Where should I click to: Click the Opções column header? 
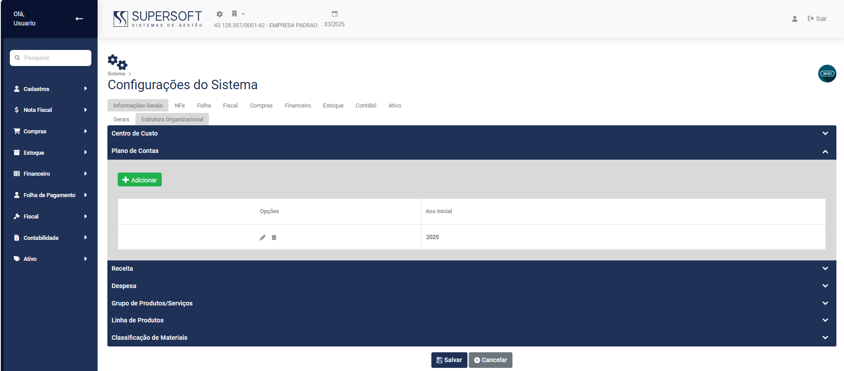point(270,211)
